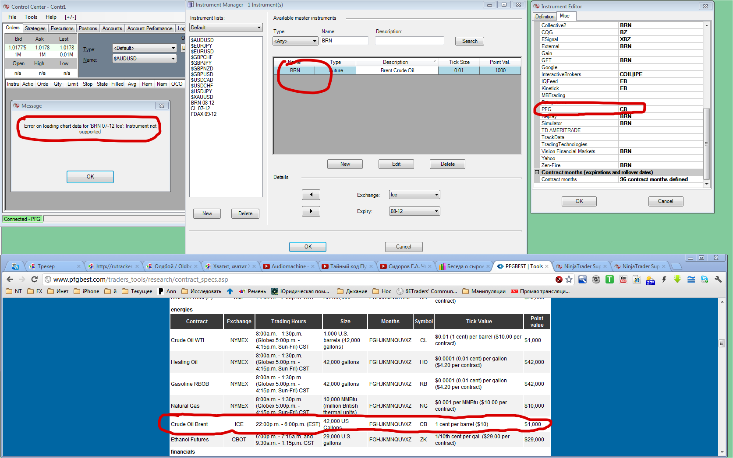Close the Message dialog with the X
This screenshot has height=458, width=733.
click(x=162, y=106)
